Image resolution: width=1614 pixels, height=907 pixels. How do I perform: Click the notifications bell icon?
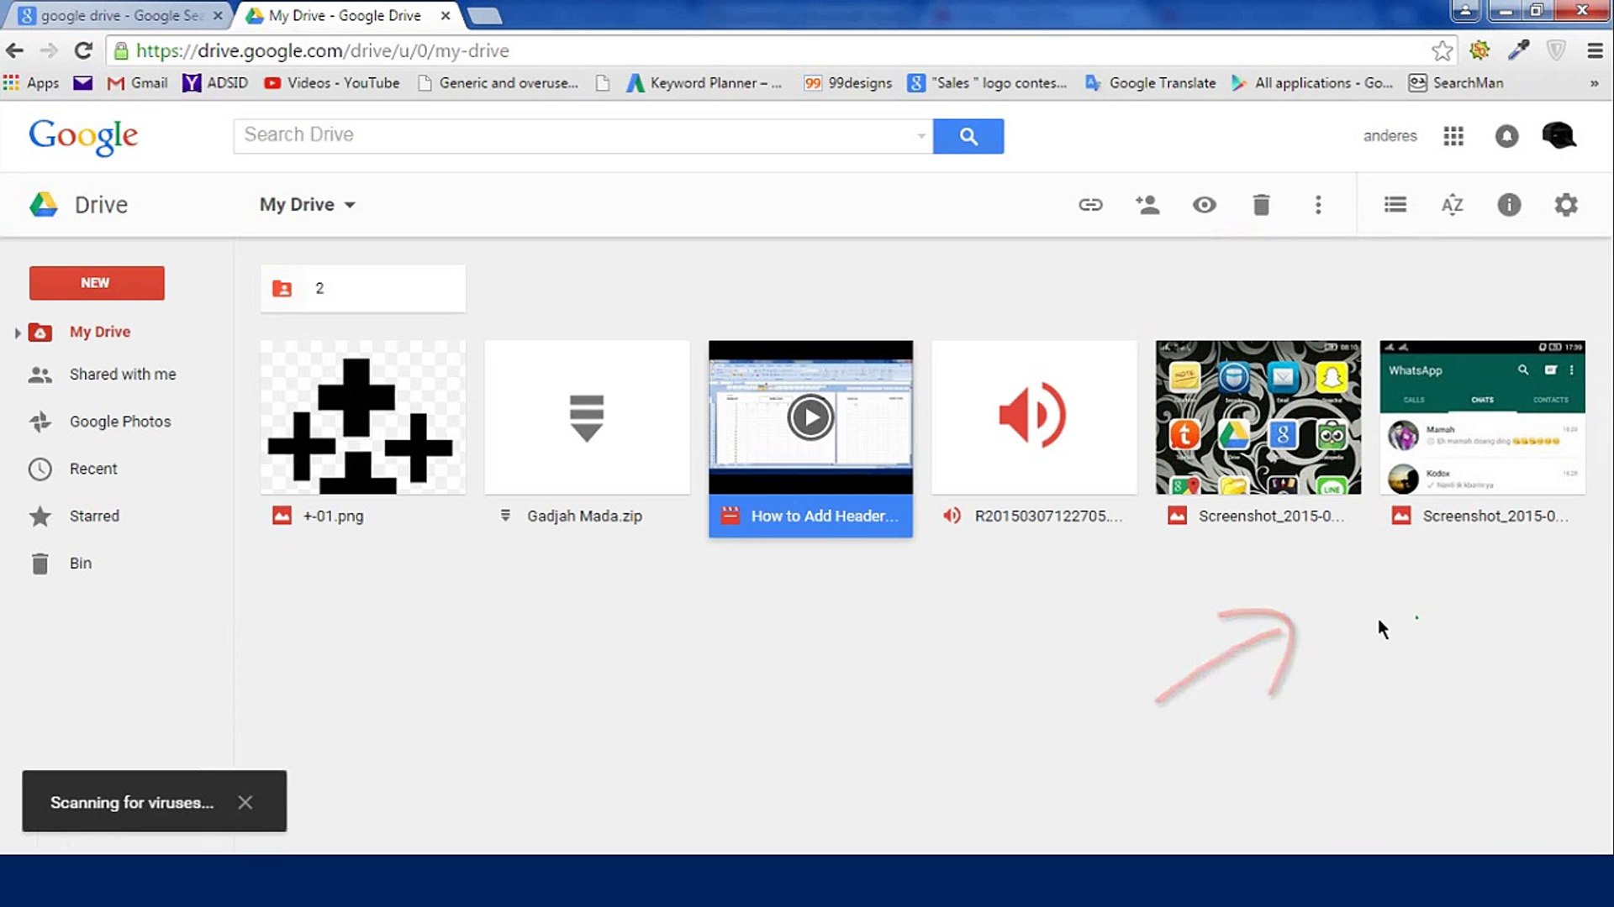click(1506, 136)
